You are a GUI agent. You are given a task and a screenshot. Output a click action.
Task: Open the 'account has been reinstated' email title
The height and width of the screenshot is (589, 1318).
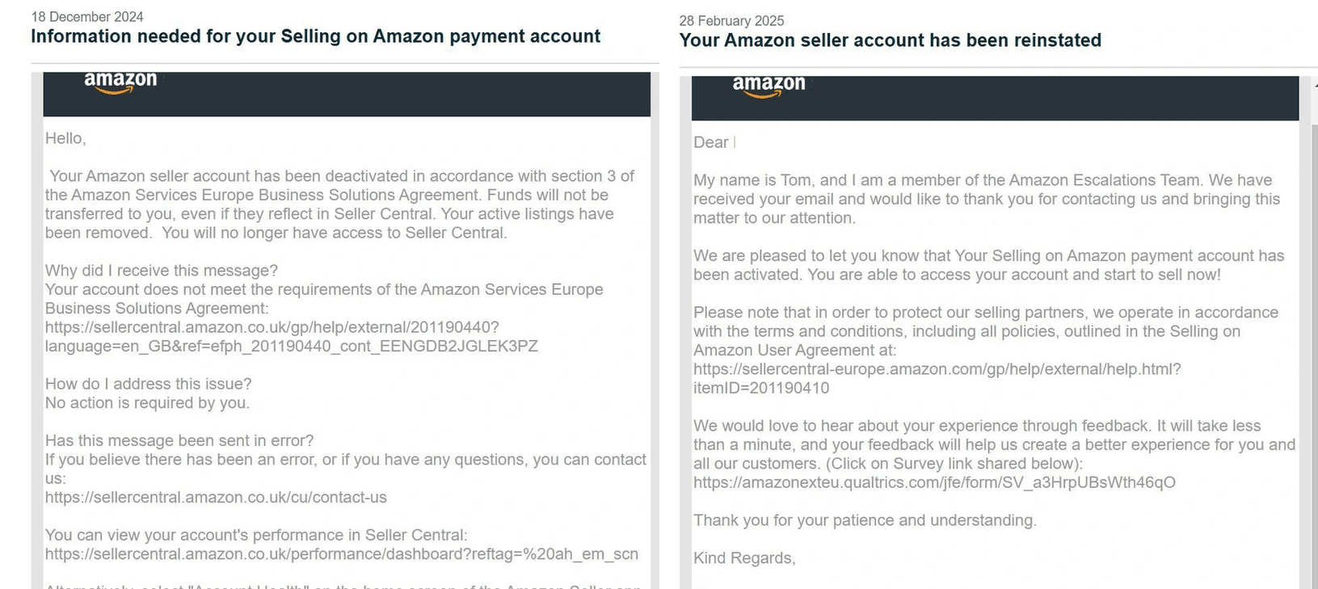coord(890,40)
